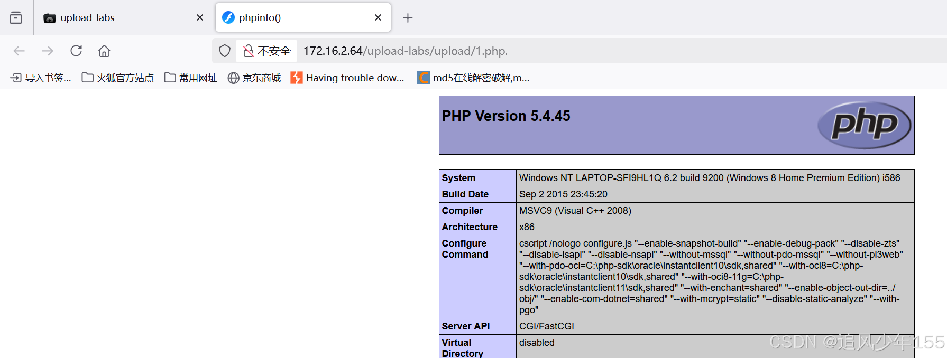
Task: Go forward to next page
Action: [48, 51]
